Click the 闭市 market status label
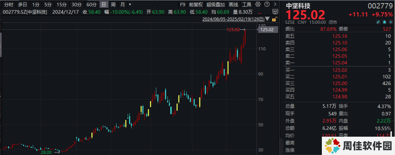 [332, 22]
